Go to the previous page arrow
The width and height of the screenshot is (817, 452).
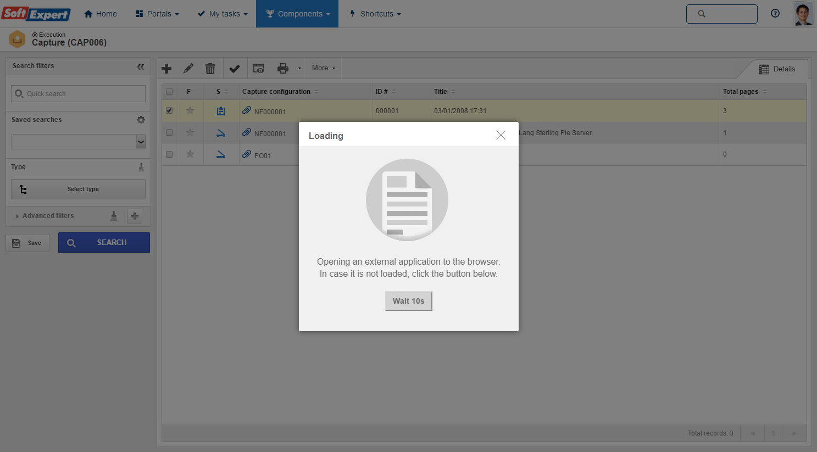(x=752, y=433)
